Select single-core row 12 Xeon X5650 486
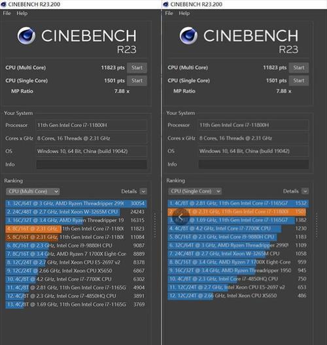The image size is (327, 345). tap(238, 296)
